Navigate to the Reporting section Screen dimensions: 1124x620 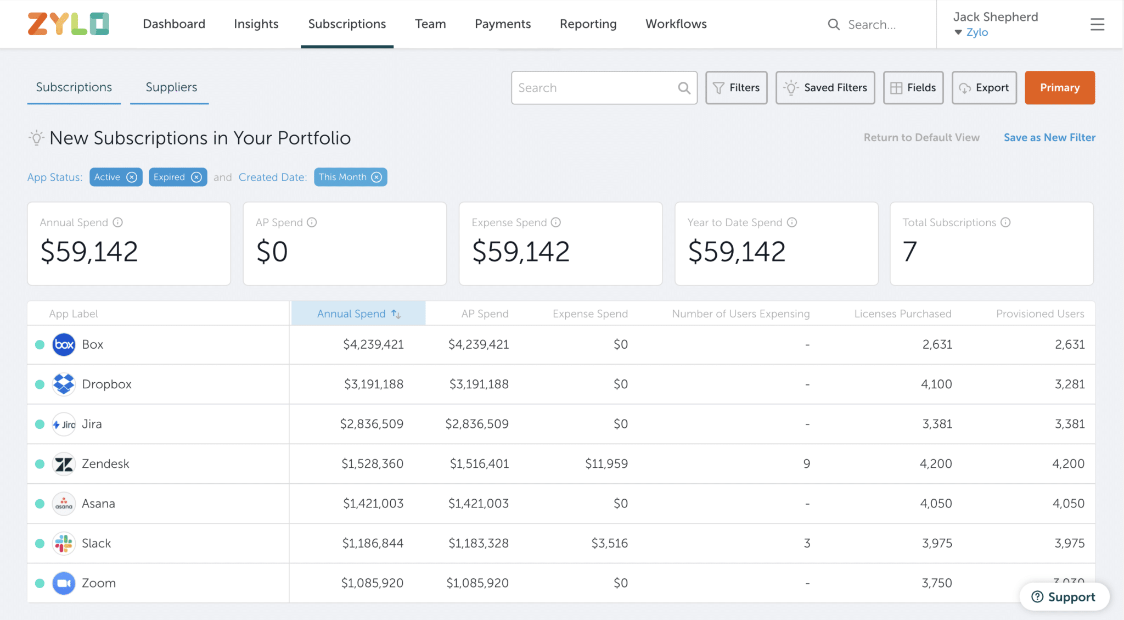[x=588, y=24]
